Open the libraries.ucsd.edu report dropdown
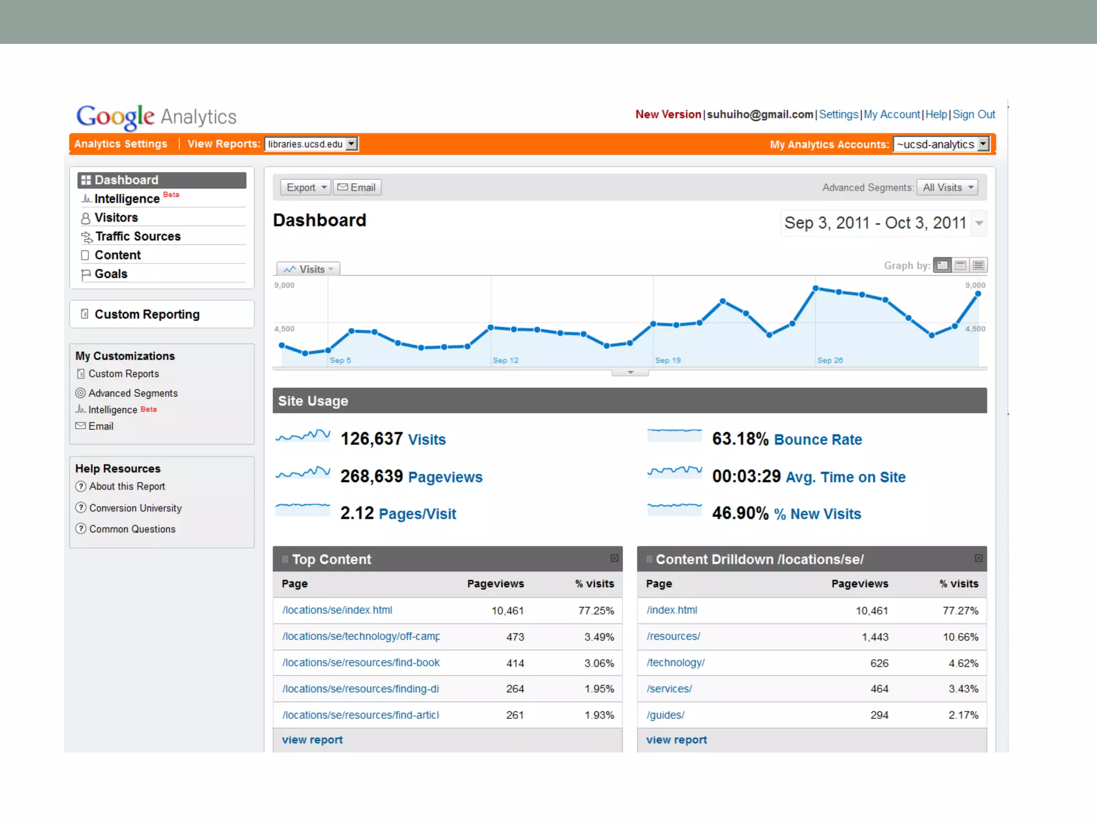The height and width of the screenshot is (822, 1097). (351, 144)
